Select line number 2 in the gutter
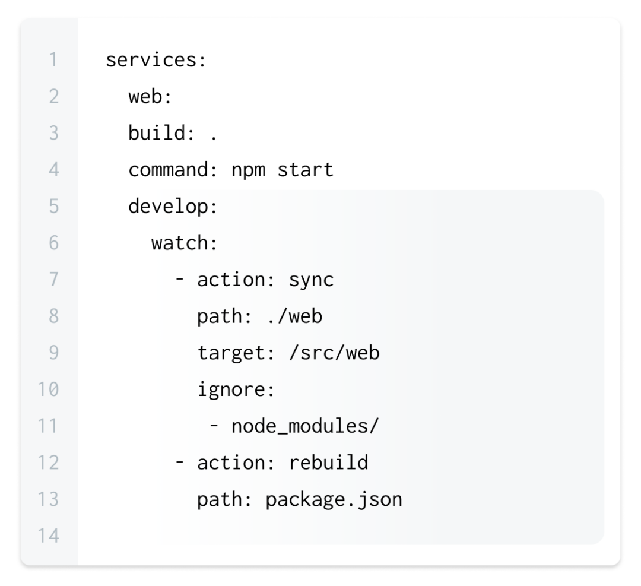This screenshot has height=586, width=641. click(x=53, y=97)
